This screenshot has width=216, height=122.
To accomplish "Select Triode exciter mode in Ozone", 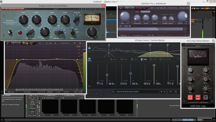I will pyautogui.click(x=153, y=59).
